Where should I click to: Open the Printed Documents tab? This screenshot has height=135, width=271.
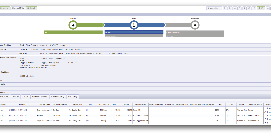40,97
